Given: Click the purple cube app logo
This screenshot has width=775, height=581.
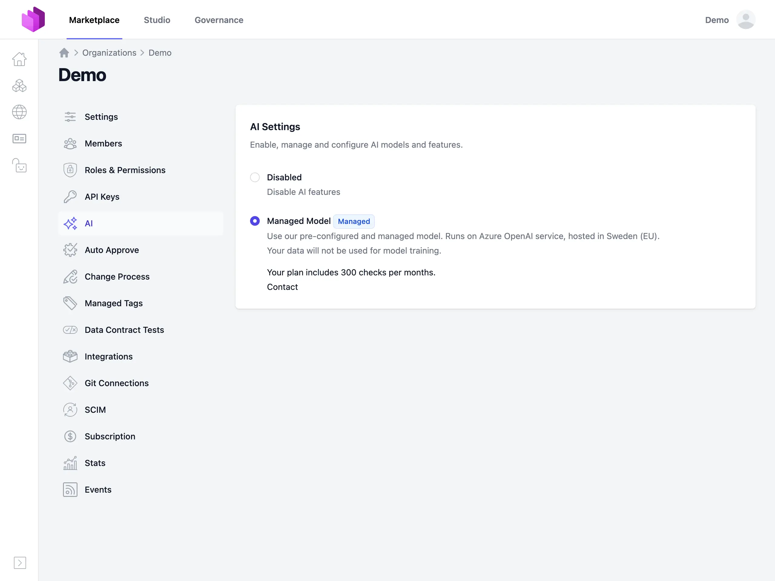Looking at the screenshot, I should [33, 20].
